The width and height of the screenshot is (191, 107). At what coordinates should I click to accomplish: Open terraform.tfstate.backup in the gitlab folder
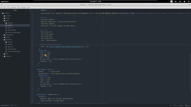coord(14,32)
